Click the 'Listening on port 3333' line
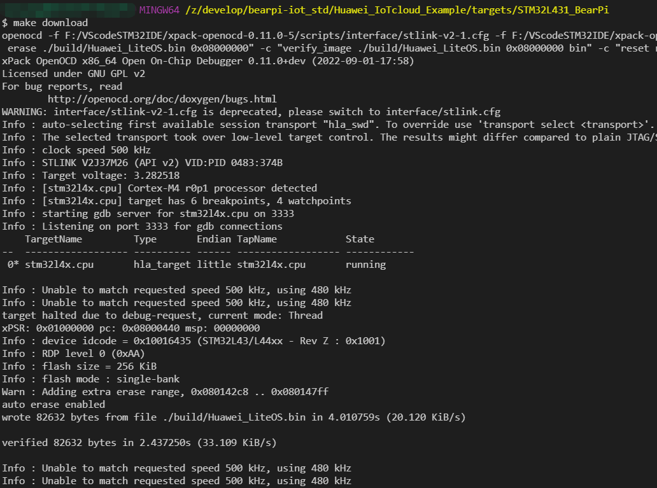Viewport: 657px width, 488px height. tap(142, 227)
